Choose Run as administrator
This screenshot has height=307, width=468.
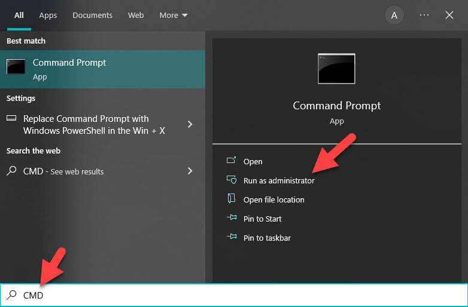[278, 180]
